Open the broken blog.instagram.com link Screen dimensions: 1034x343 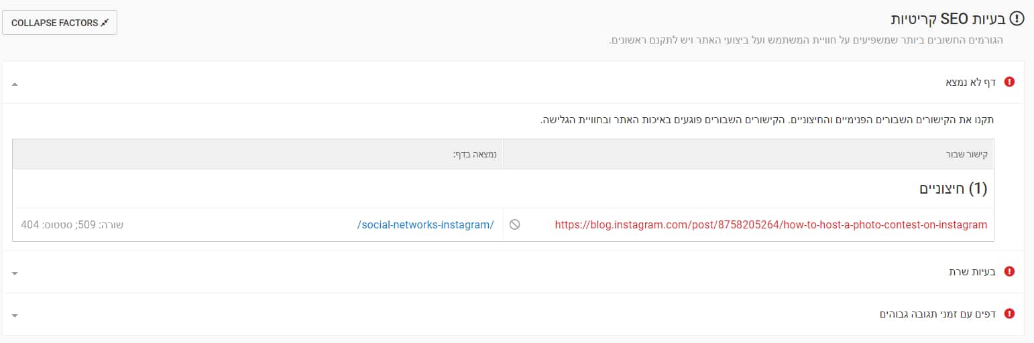coord(771,225)
